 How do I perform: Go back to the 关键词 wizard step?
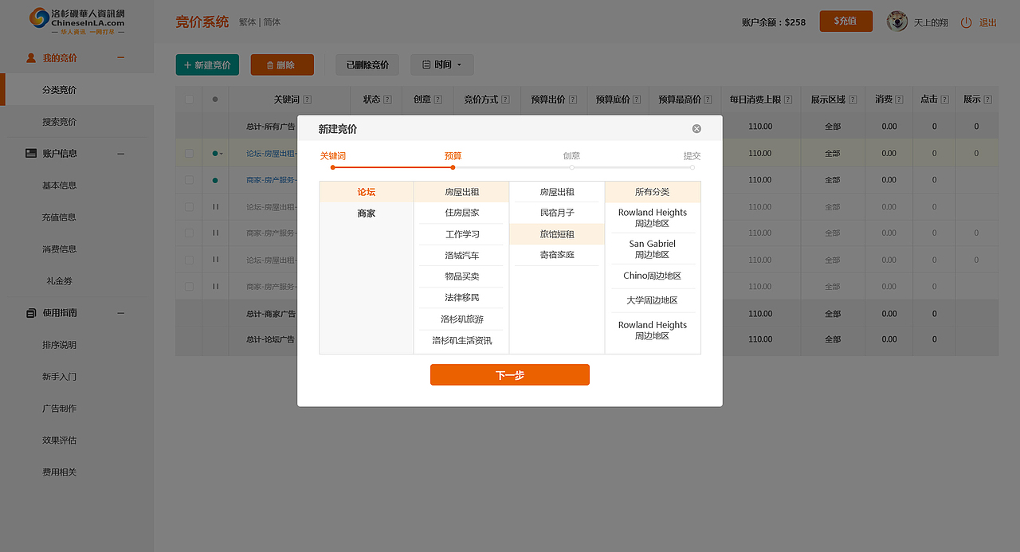point(332,156)
